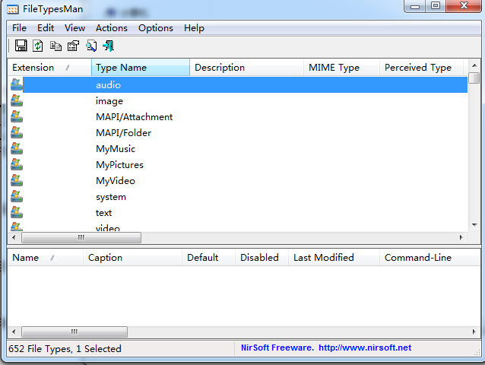The height and width of the screenshot is (365, 485).
Task: Open the Properties toolbar icon
Action: [73, 46]
